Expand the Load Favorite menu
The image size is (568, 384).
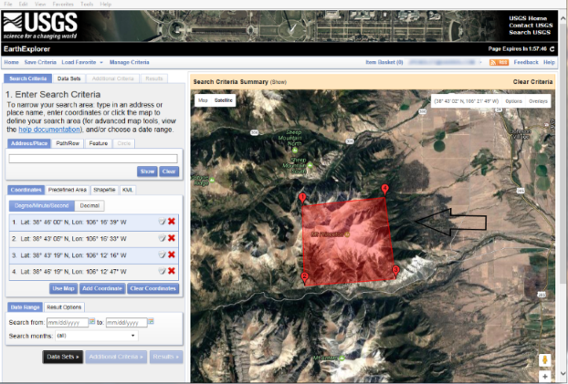(x=82, y=62)
